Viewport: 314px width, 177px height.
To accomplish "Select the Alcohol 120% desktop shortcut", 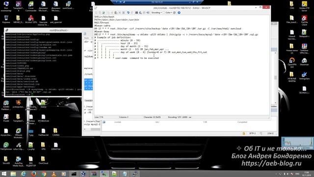I will (x=31, y=20).
